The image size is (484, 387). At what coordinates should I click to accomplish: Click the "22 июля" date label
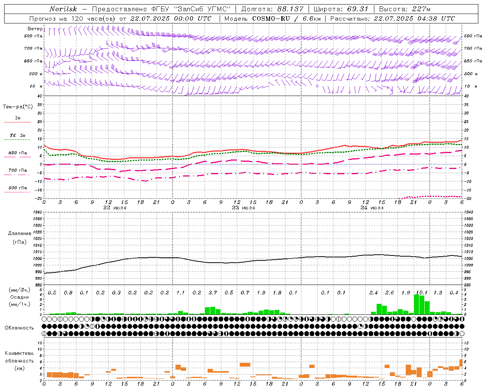coord(115,208)
